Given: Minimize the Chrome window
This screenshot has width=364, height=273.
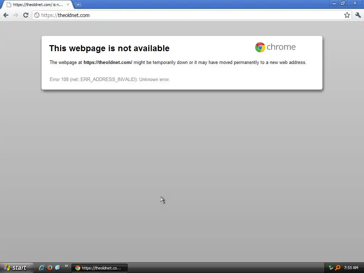Looking at the screenshot, I should (334, 3).
